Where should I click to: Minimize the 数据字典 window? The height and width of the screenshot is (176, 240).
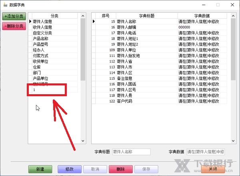coord(204,5)
